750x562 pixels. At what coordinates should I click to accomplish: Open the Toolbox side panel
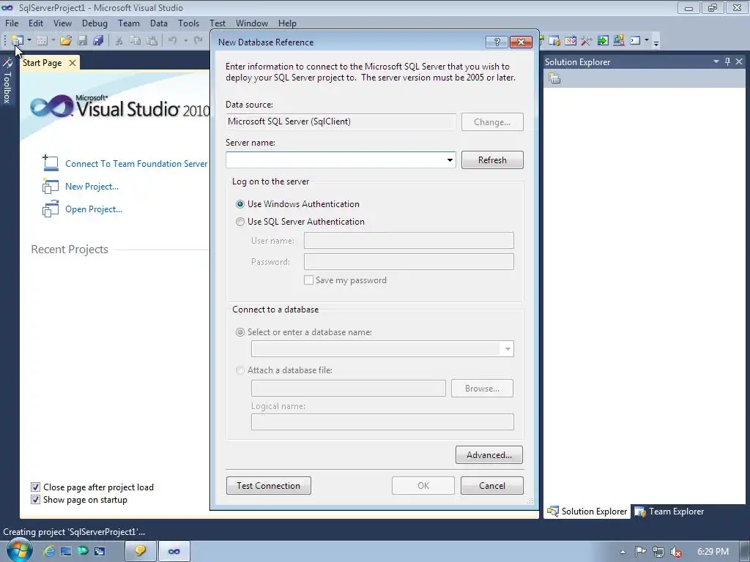coord(7,80)
